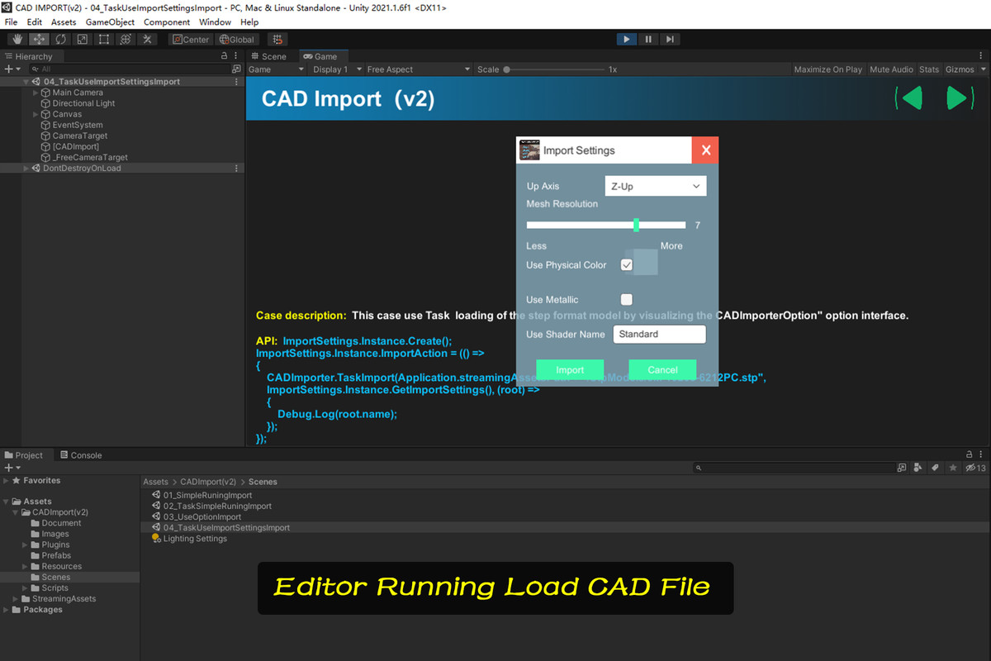Expand the DontDestroyOnLoad scene
Viewport: 991px width, 661px height.
tap(26, 169)
